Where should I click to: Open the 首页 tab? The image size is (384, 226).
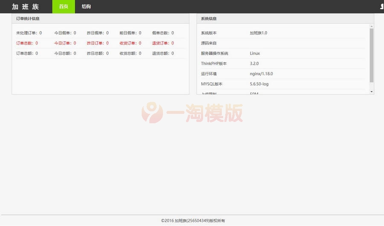[x=64, y=6]
